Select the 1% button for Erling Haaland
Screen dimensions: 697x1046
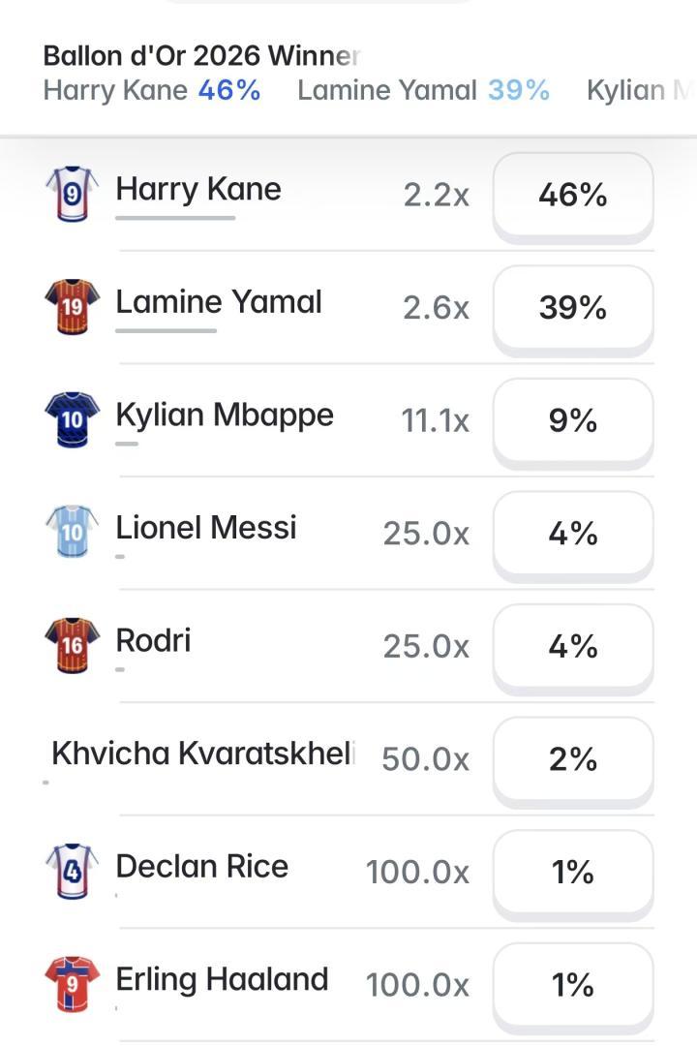coord(573,984)
